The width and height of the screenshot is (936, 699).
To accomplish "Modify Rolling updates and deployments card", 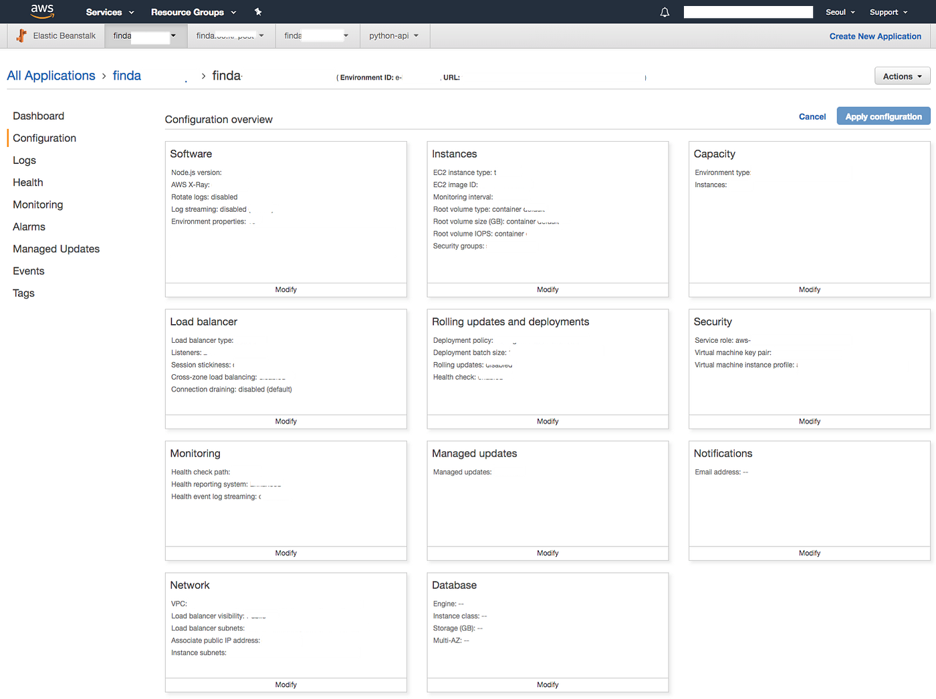I will point(548,421).
